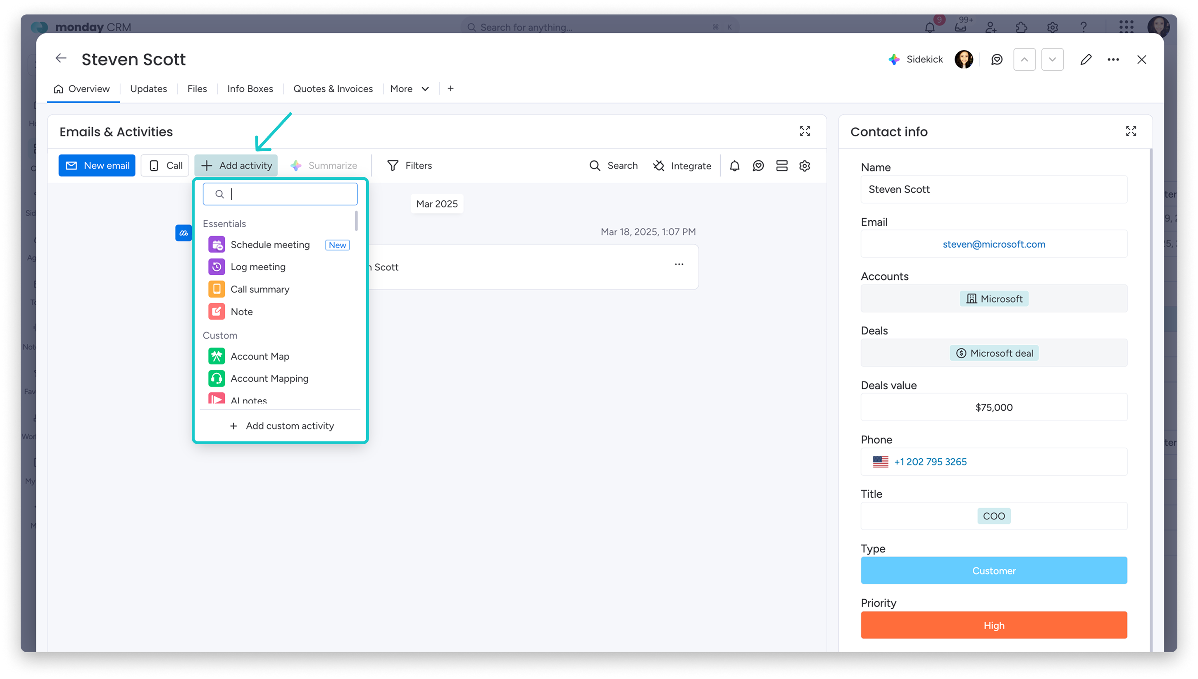The height and width of the screenshot is (679, 1198).
Task: Open the apps puzzle-piece icon in top bar
Action: [x=1021, y=27]
